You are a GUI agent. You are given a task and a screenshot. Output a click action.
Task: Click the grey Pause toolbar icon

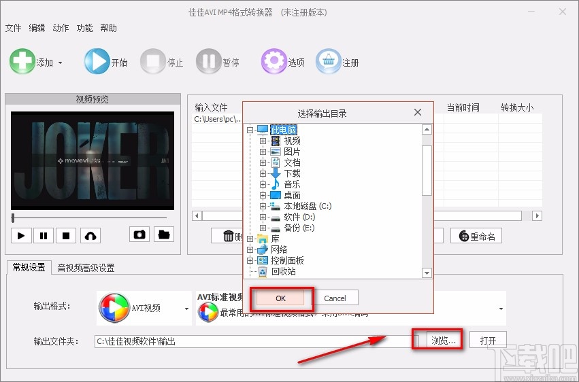(x=209, y=61)
